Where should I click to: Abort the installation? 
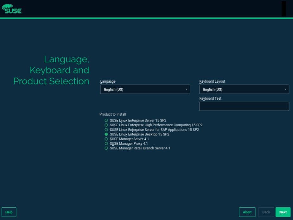tap(247, 212)
